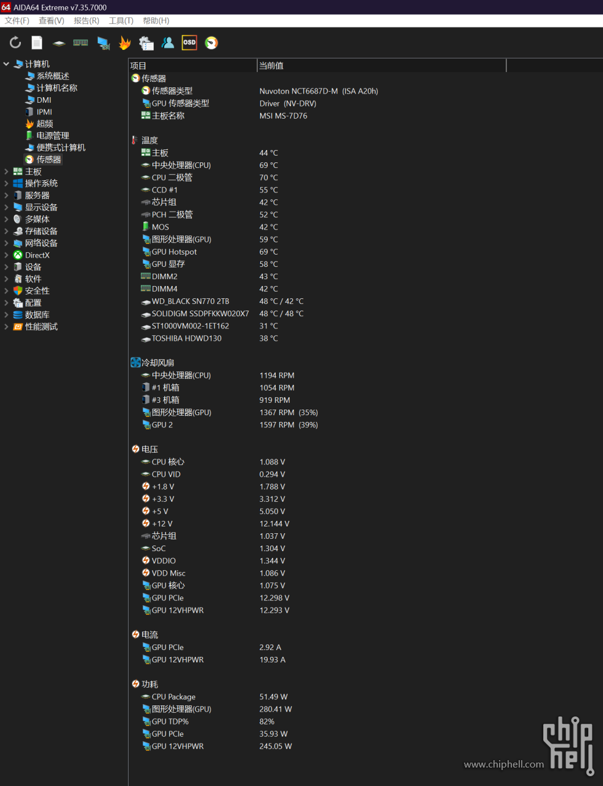Expand the 操作系统 tree node

(6, 183)
